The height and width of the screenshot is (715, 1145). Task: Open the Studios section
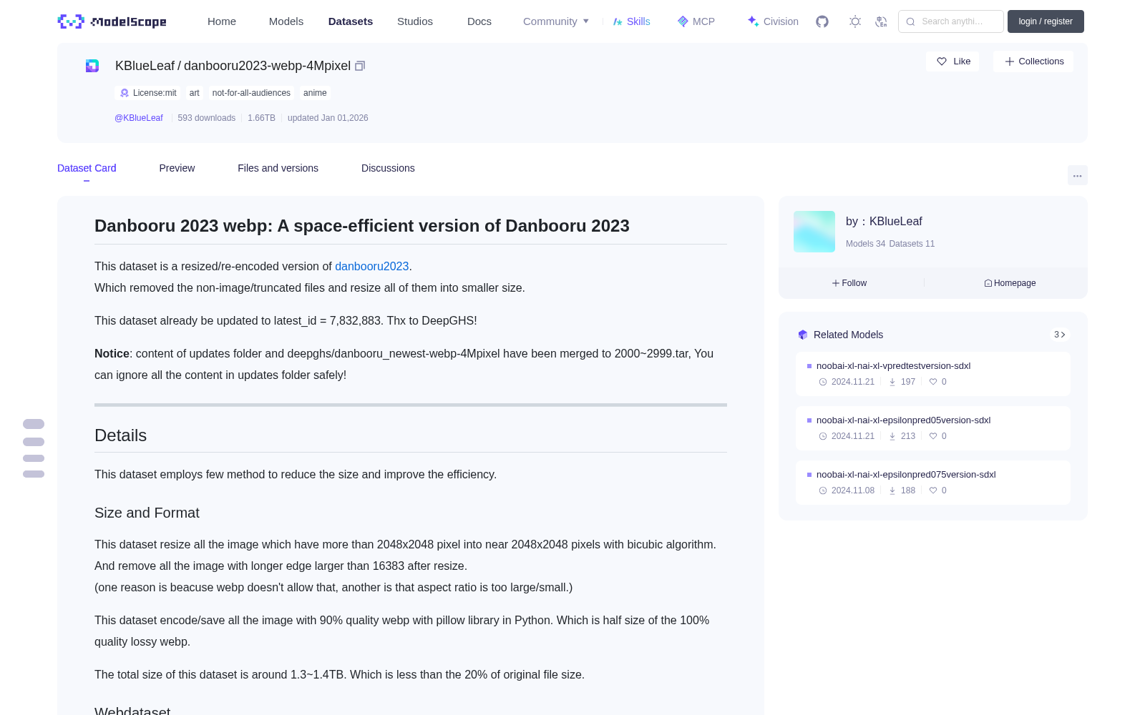tap(415, 21)
